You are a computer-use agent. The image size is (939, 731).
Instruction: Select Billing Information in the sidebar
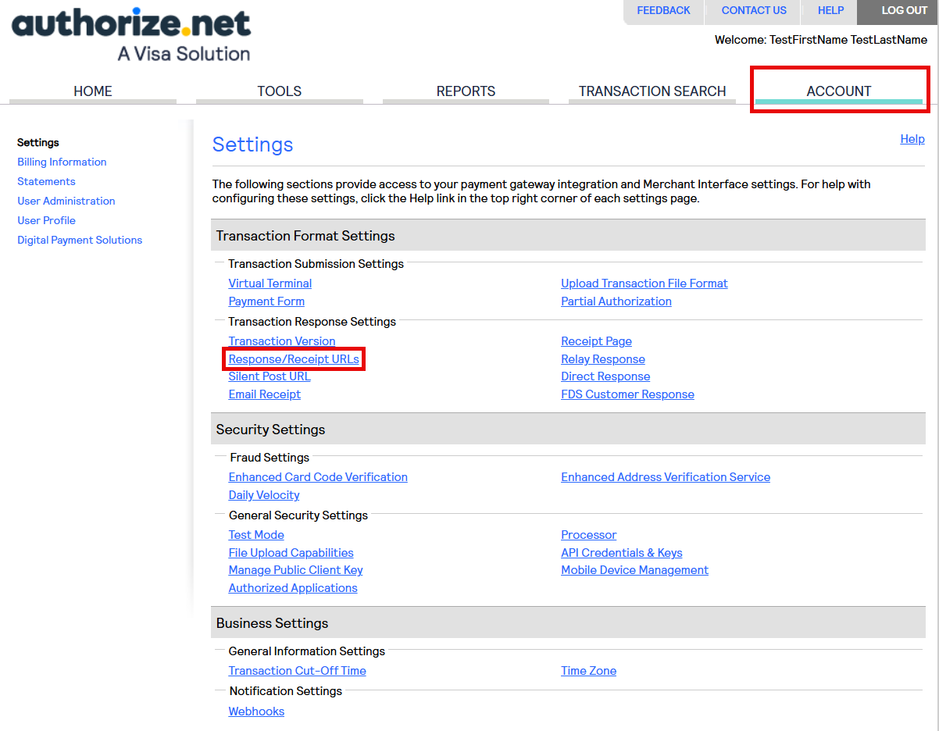62,162
